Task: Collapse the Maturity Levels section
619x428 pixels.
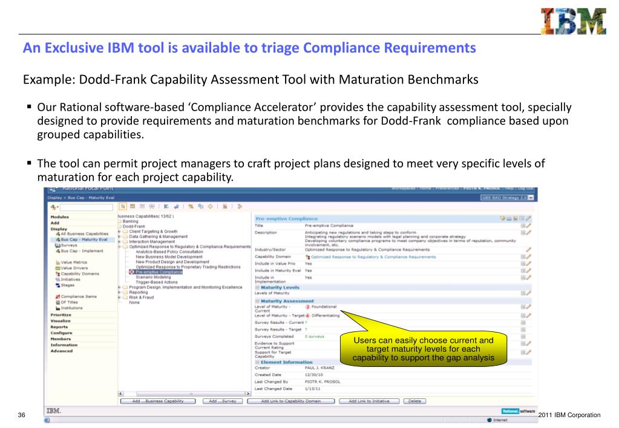Action: point(257,288)
